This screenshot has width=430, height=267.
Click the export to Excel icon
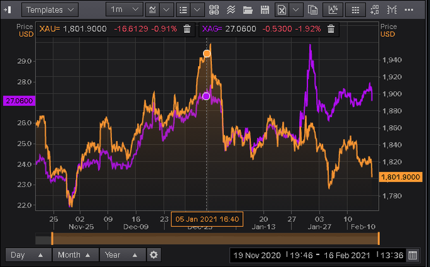pos(281,10)
